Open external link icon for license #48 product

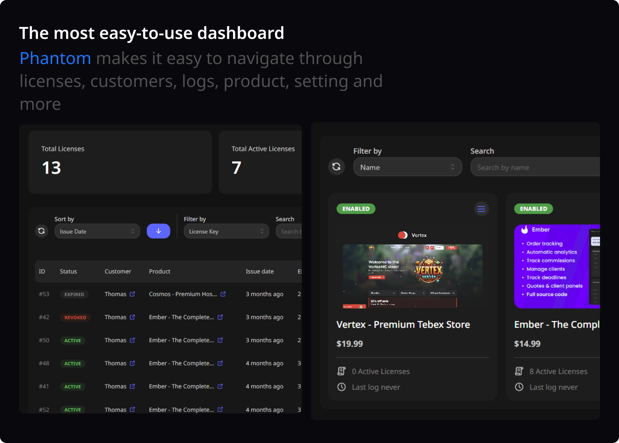(220, 363)
